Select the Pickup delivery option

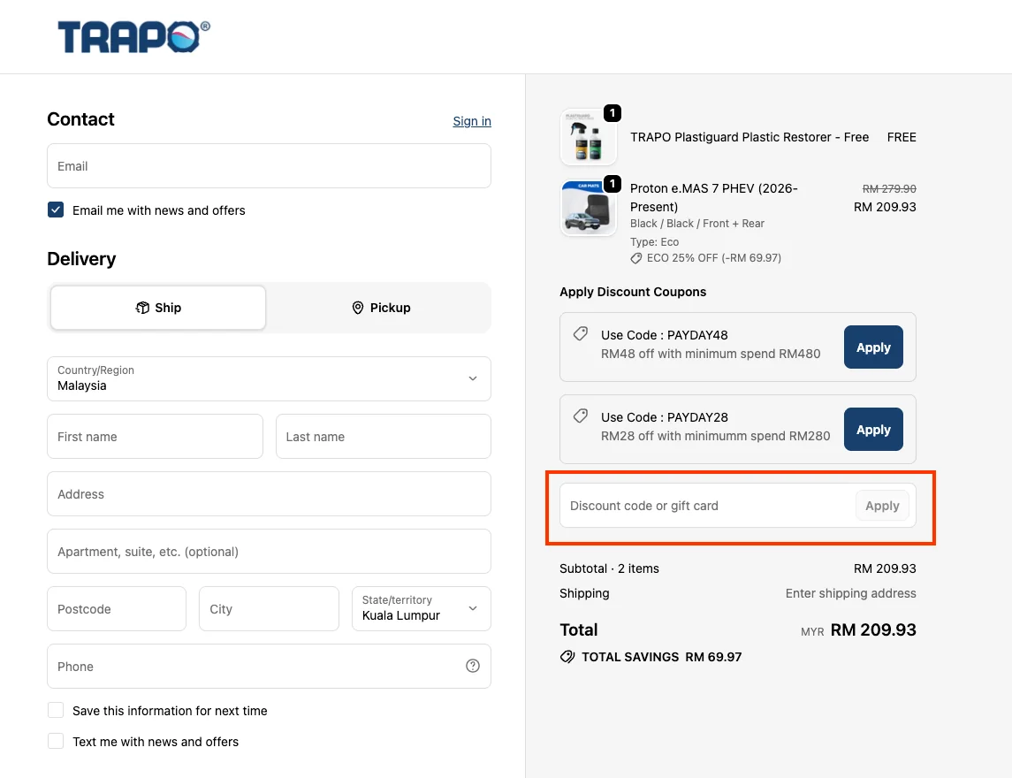tap(381, 308)
